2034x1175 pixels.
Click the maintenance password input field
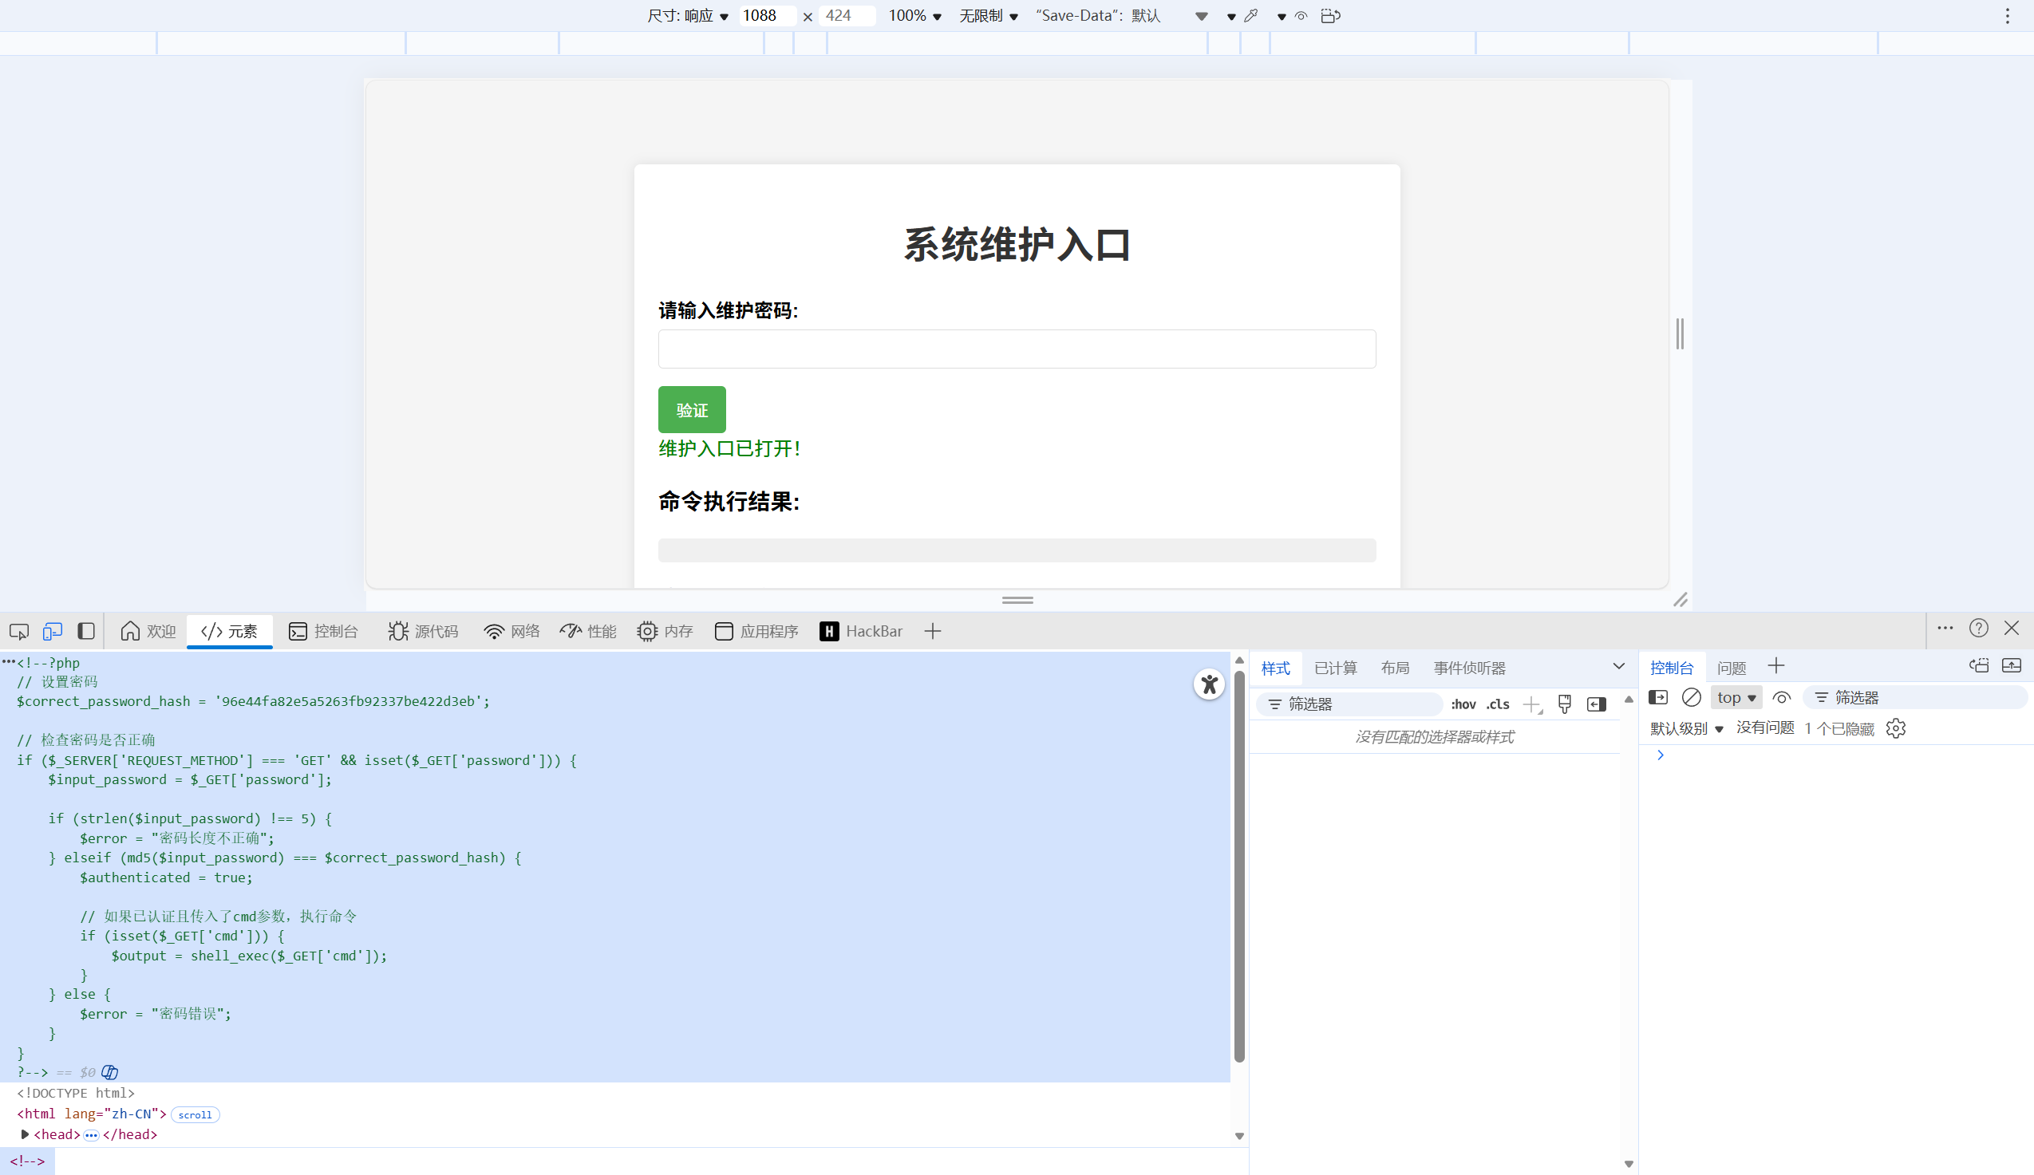1016,349
